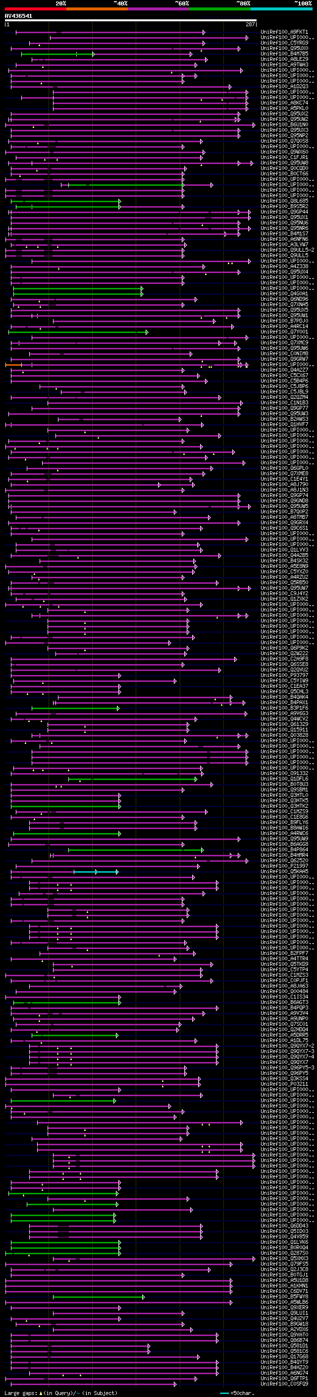Image resolution: width=317 pixels, height=1397 pixels.
Task: Select label UniRef100_C0NIM8
Action: (284, 354)
